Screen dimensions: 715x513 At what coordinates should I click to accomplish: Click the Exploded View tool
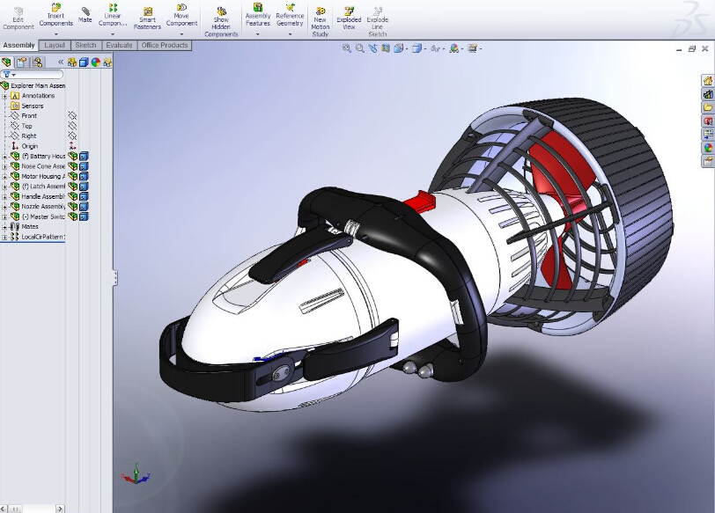point(349,15)
